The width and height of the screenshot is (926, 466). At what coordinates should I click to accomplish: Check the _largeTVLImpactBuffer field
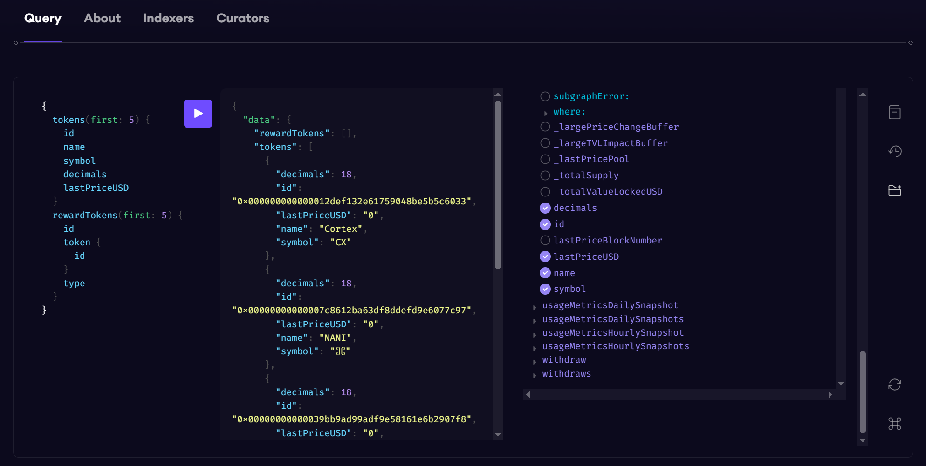pos(545,143)
